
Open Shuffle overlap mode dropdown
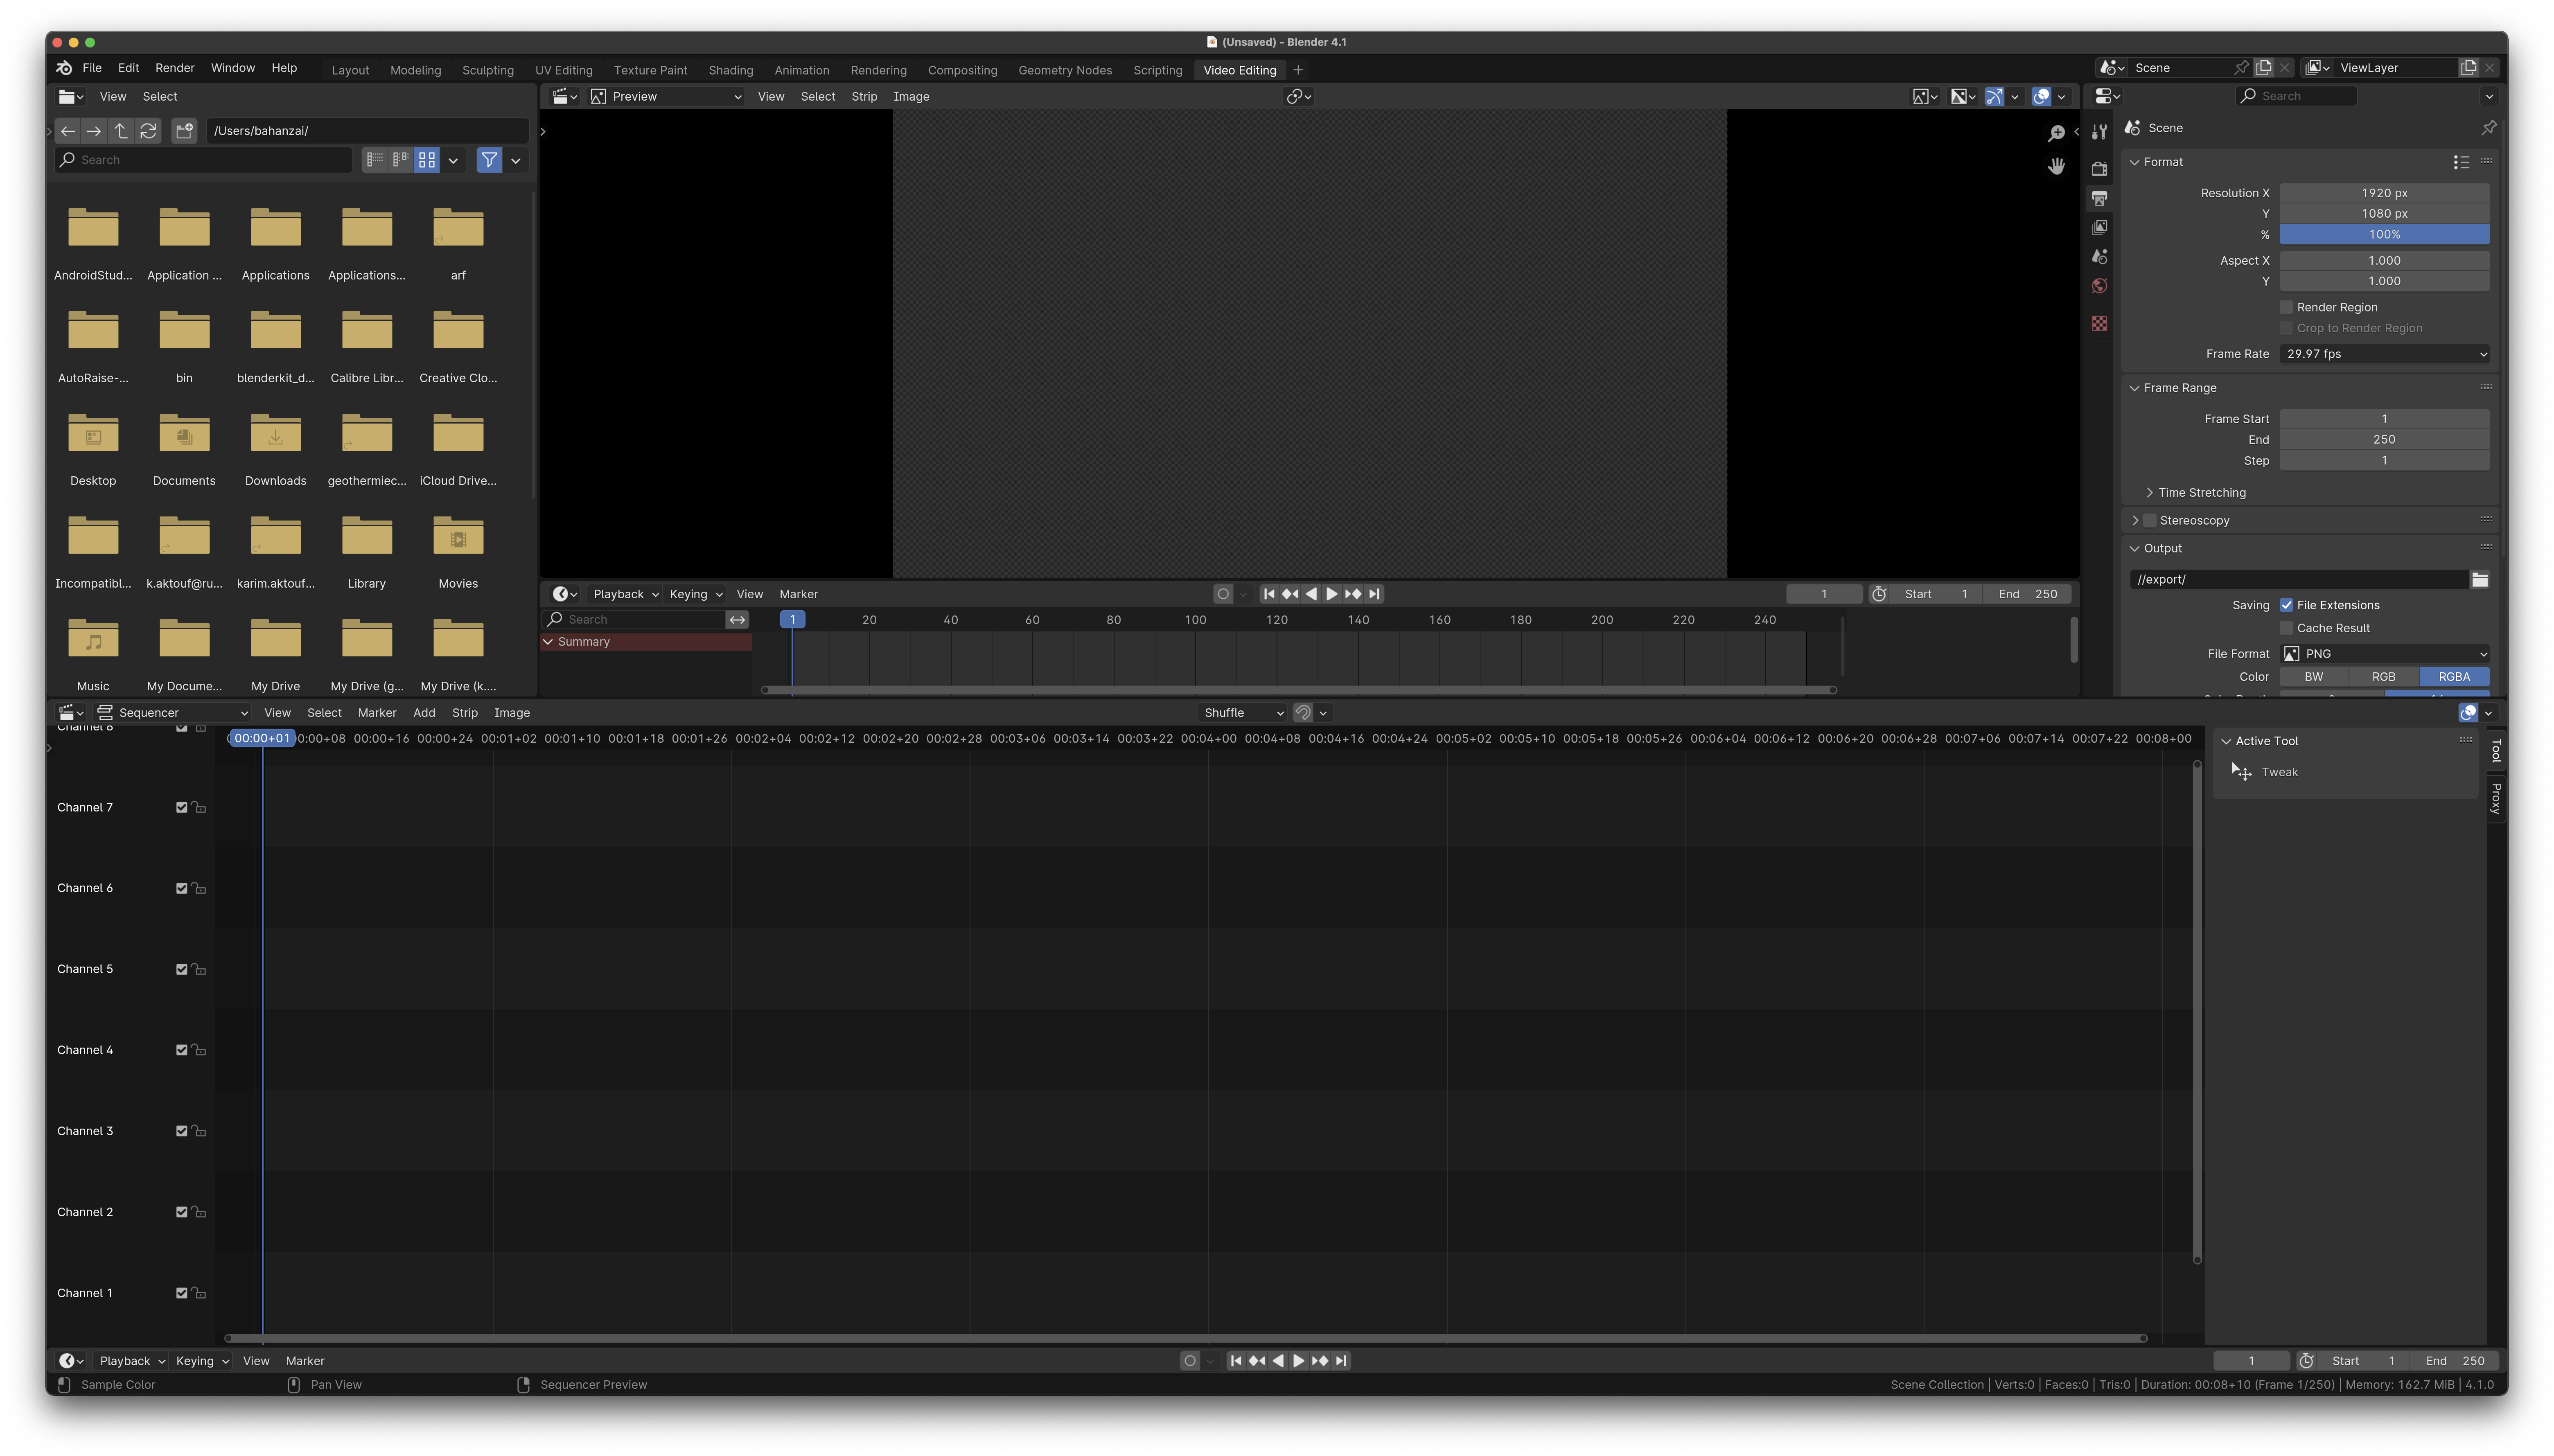[1243, 713]
